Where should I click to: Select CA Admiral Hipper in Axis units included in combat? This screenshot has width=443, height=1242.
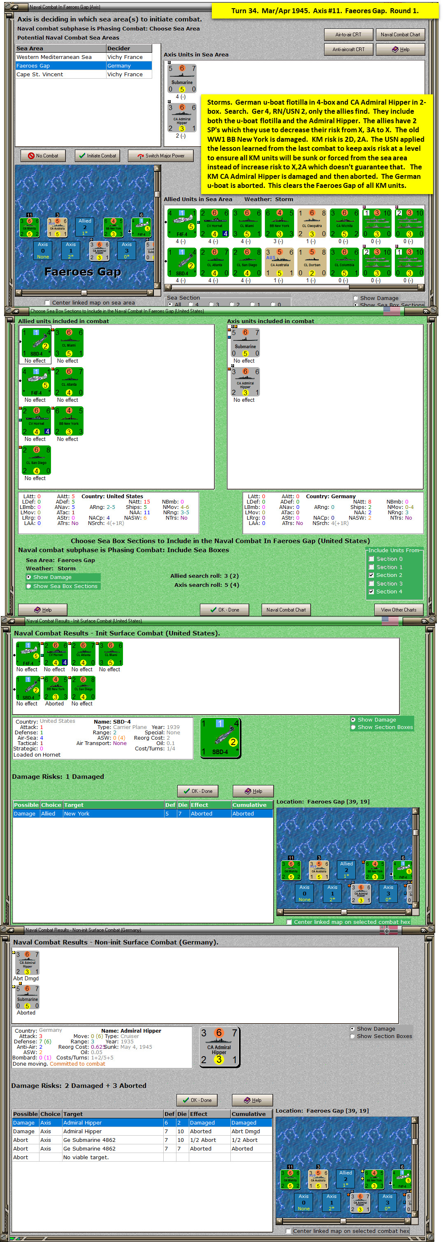[x=245, y=382]
